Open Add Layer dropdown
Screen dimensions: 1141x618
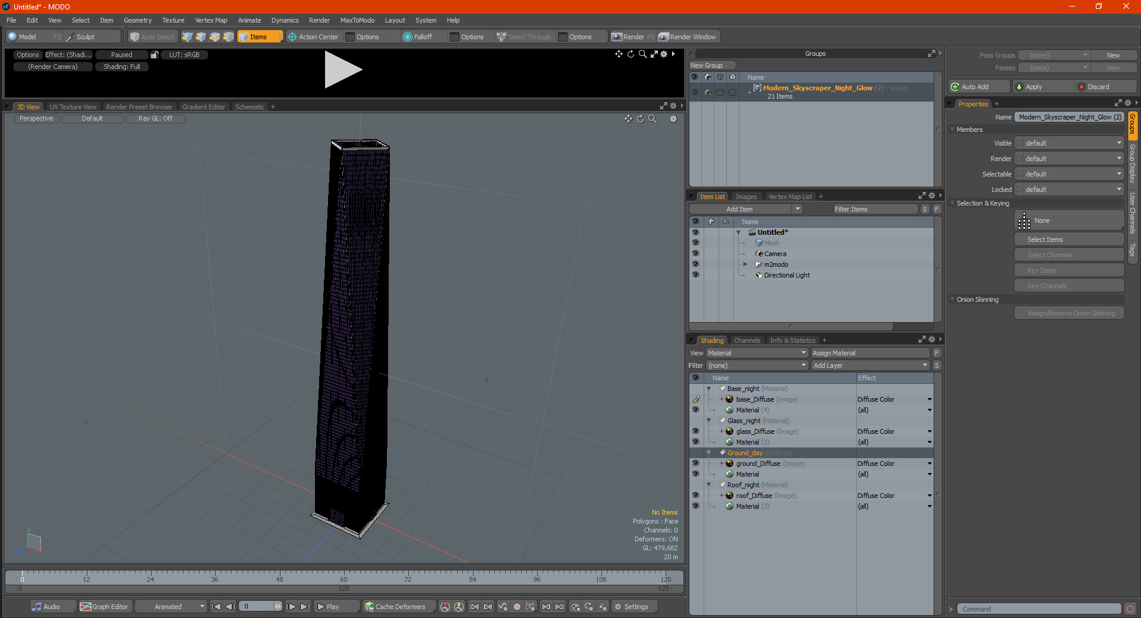870,365
